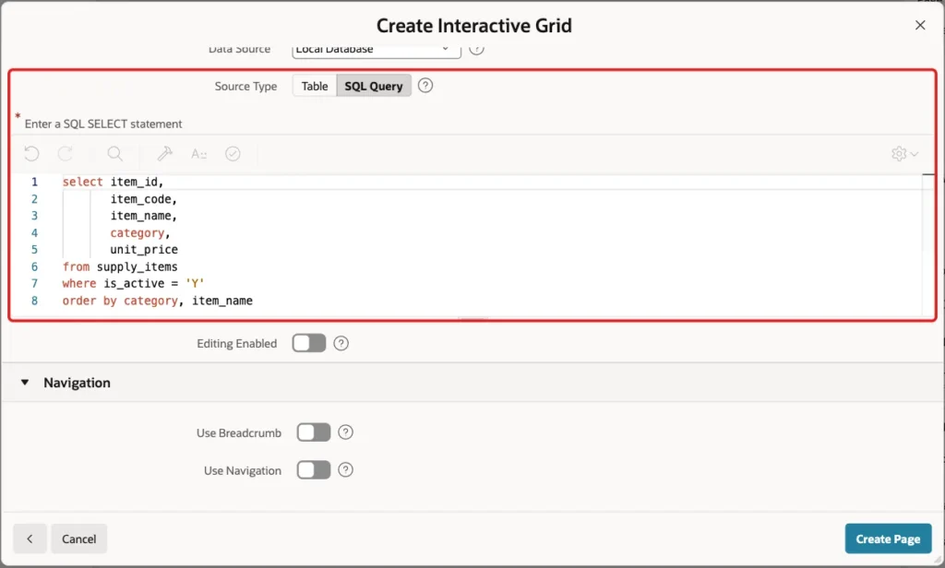Click 'order by category, item_name' line
This screenshot has height=568, width=945.
tap(157, 301)
